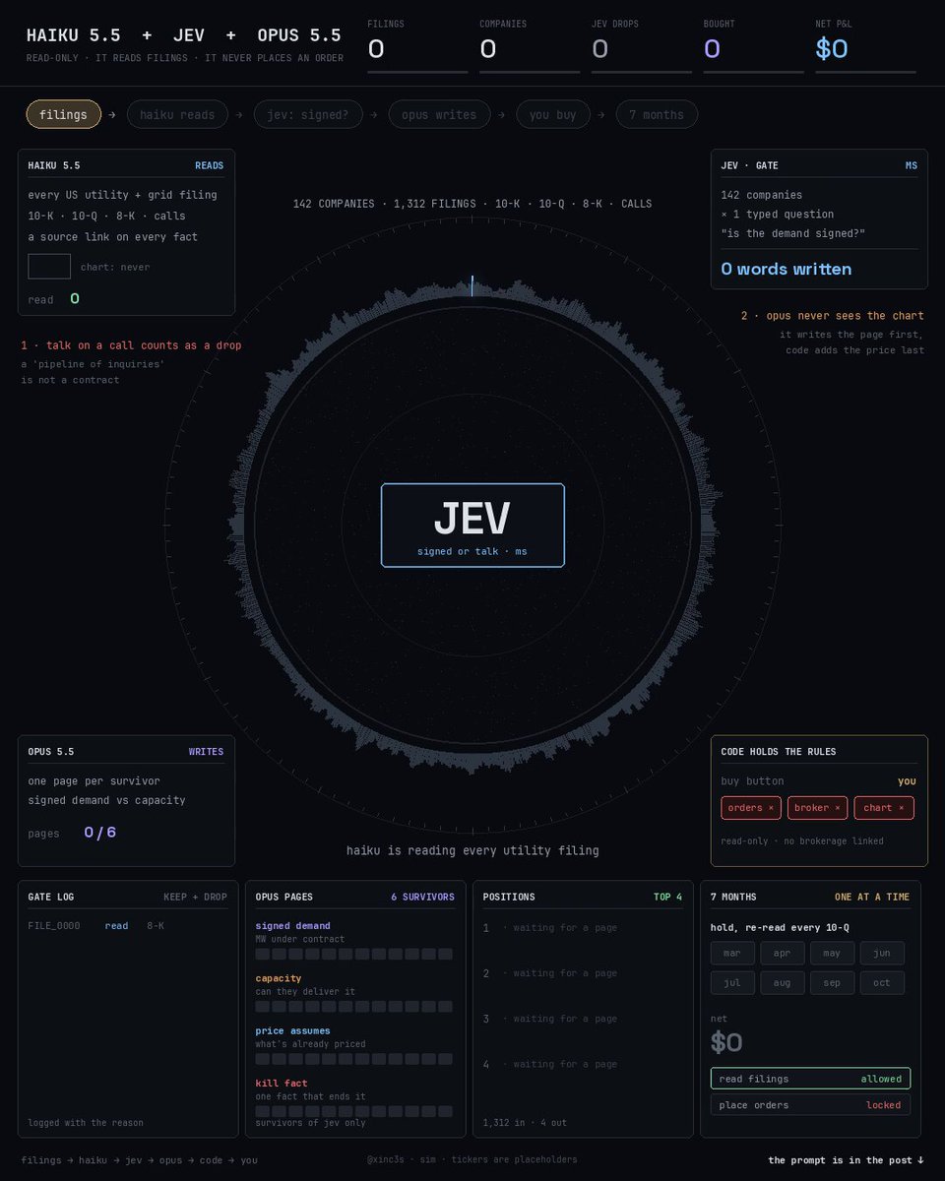The height and width of the screenshot is (1181, 945).
Task: Click the top marker on the filing ring
Action: click(472, 285)
